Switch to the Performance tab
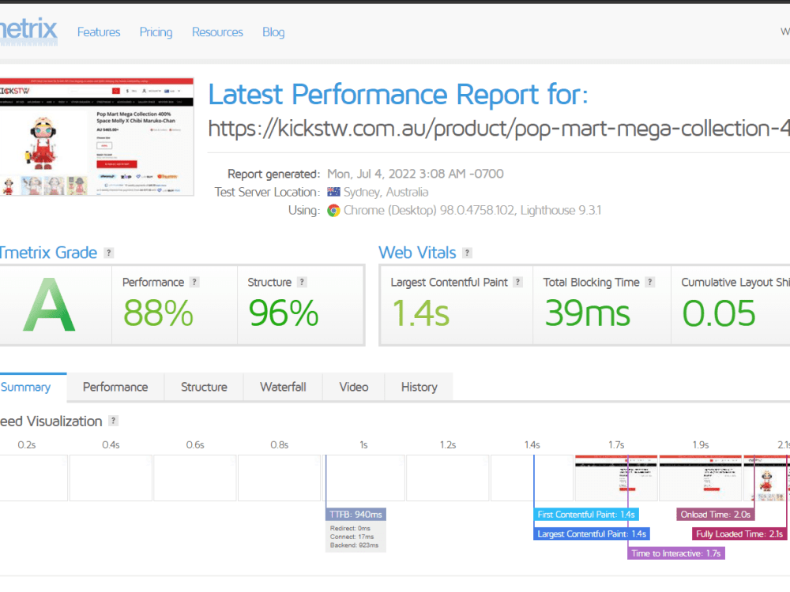This screenshot has height=592, width=790. (115, 387)
